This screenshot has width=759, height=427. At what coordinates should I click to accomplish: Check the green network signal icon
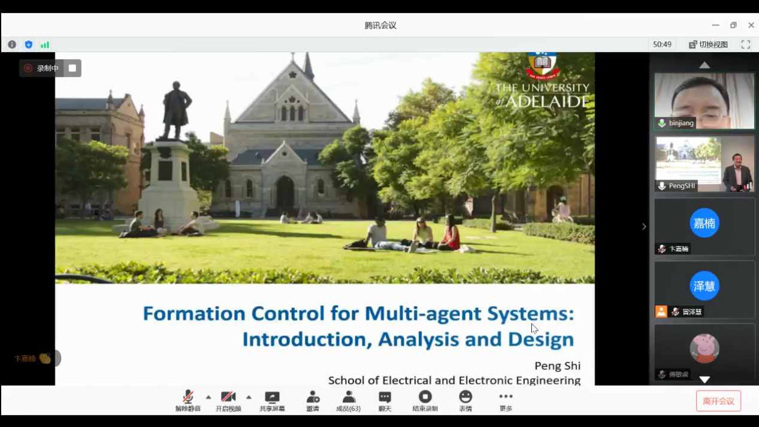(x=45, y=44)
